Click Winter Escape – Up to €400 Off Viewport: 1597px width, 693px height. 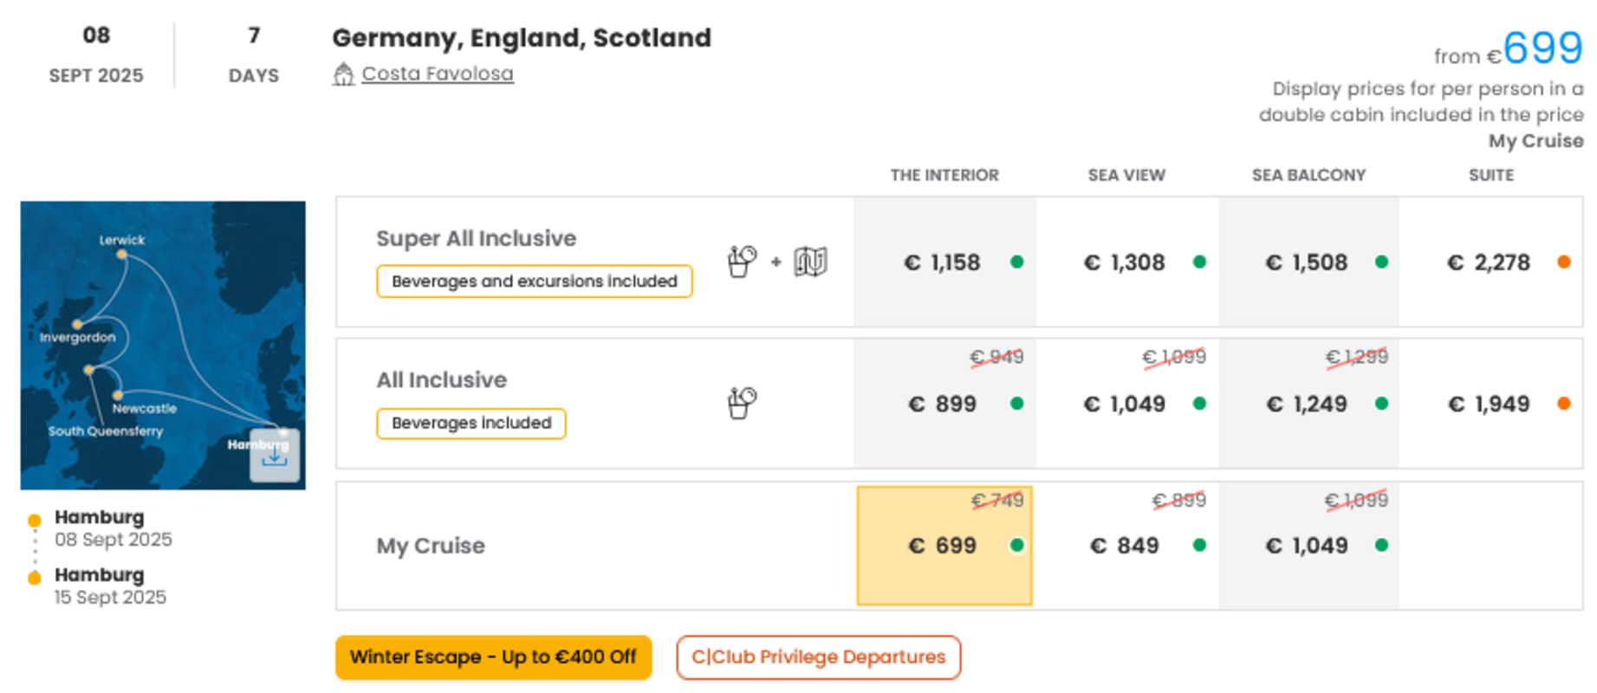coord(493,657)
